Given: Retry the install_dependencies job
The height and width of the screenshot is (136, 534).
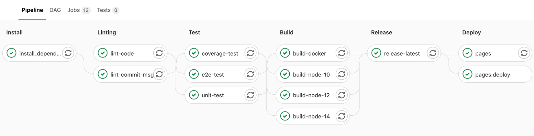Looking at the screenshot, I should coord(68,53).
